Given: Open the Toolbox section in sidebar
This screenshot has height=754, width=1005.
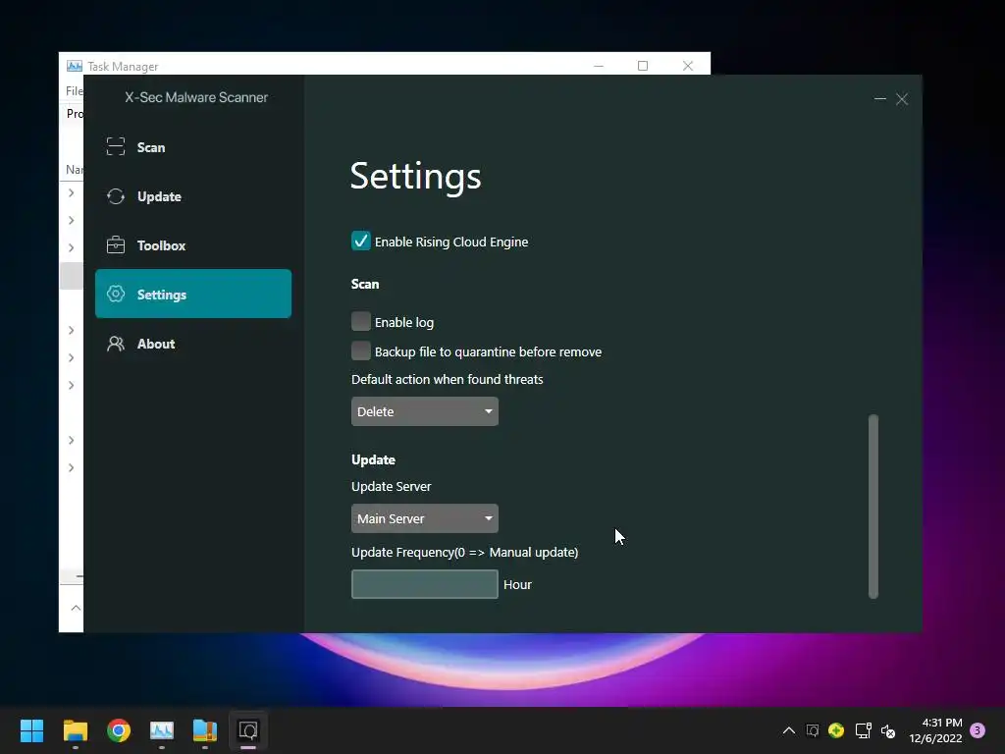Looking at the screenshot, I should tap(193, 245).
